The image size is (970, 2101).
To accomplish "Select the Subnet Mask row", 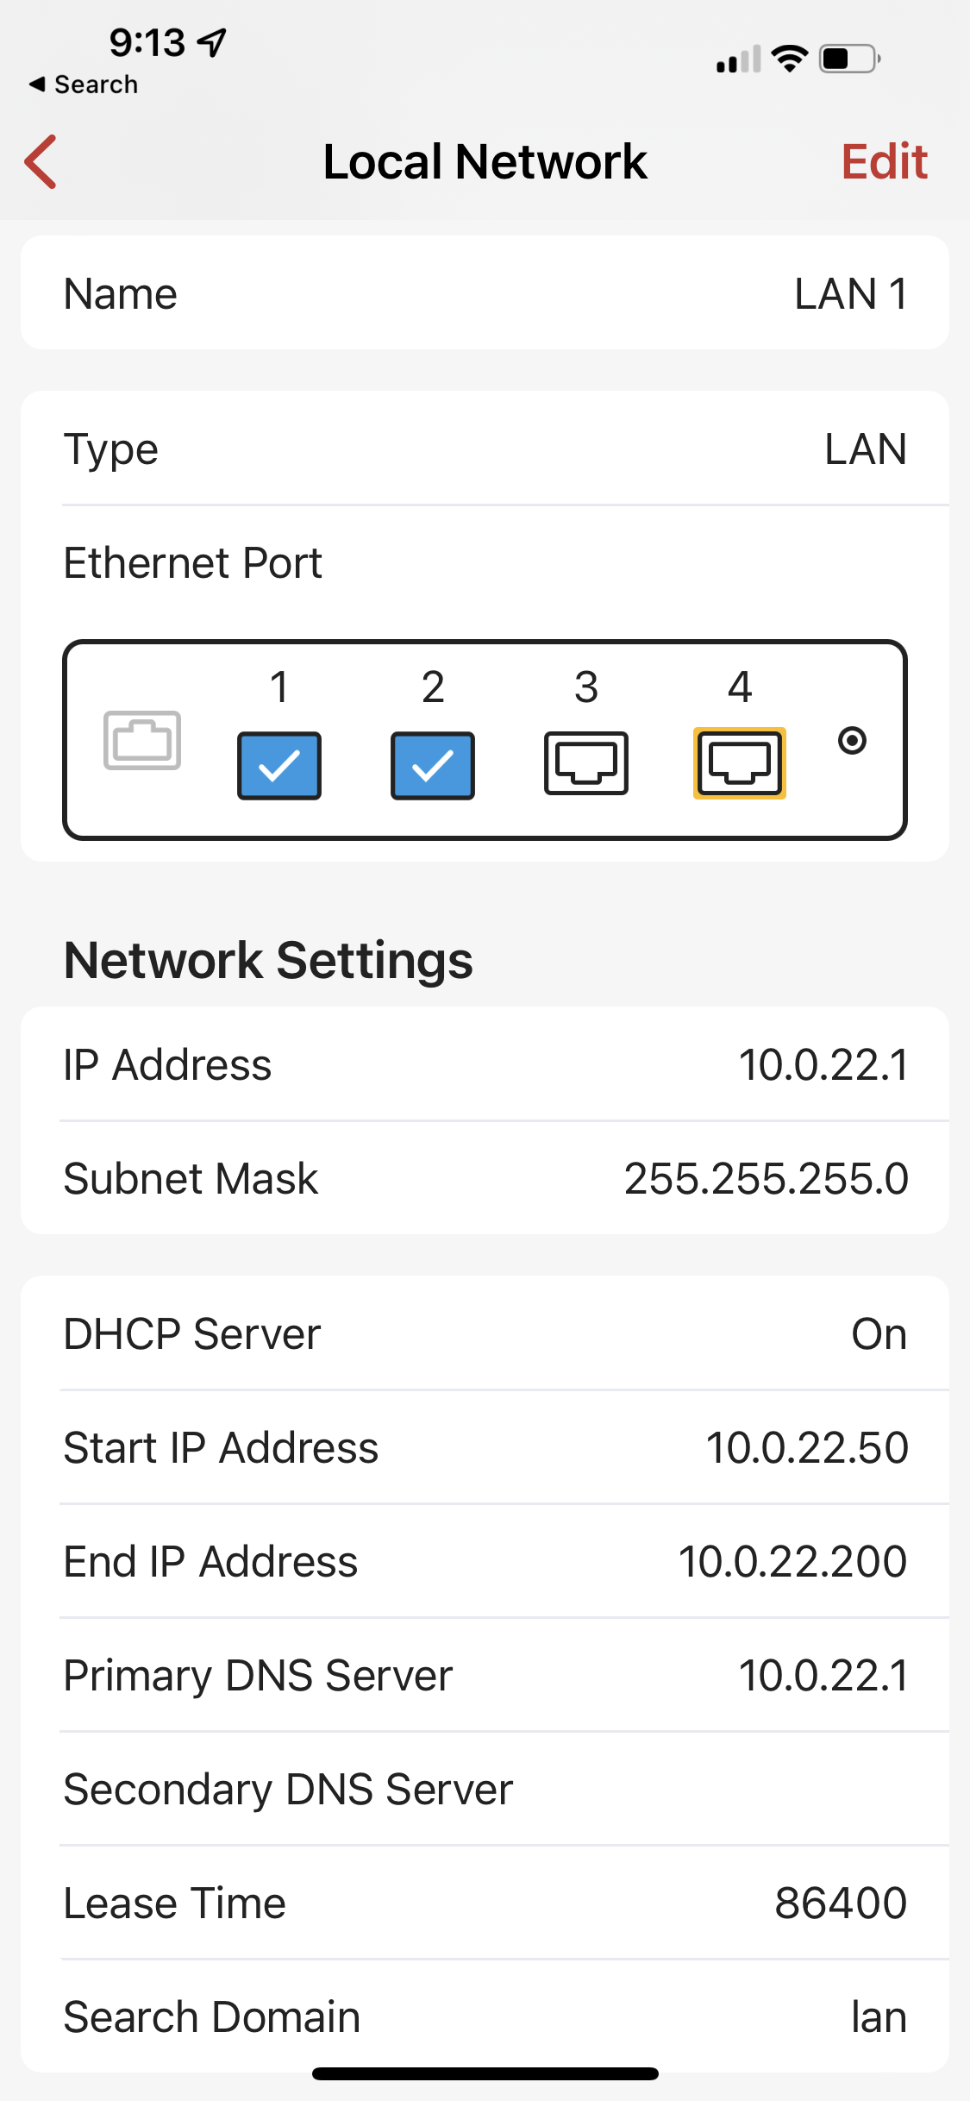I will [485, 1178].
